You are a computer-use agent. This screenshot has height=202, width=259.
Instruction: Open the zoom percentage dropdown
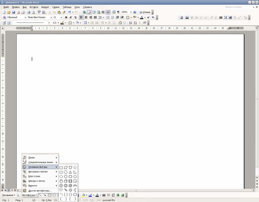point(131,12)
